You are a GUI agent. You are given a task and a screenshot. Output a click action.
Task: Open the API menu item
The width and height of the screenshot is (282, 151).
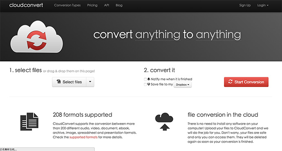[x=107, y=5]
